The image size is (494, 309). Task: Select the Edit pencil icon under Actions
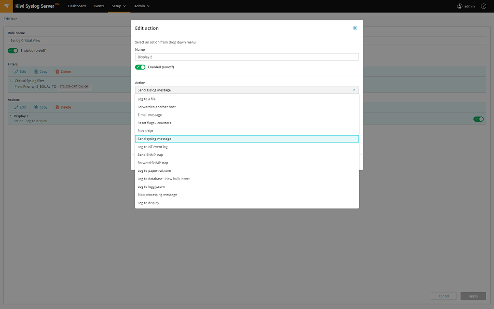19,107
